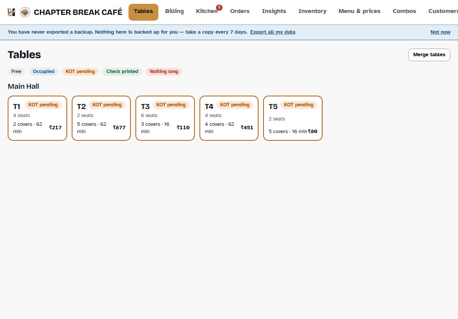Select the Free status legend chip
Screen dimensions: 458x319
point(16,72)
